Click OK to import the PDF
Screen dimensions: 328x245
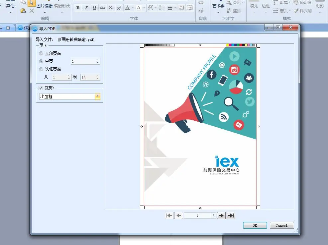pos(255,225)
